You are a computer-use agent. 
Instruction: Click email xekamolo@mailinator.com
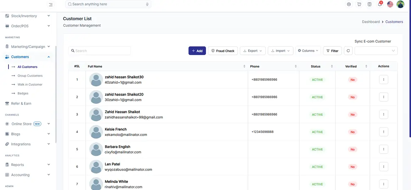coord(126,135)
